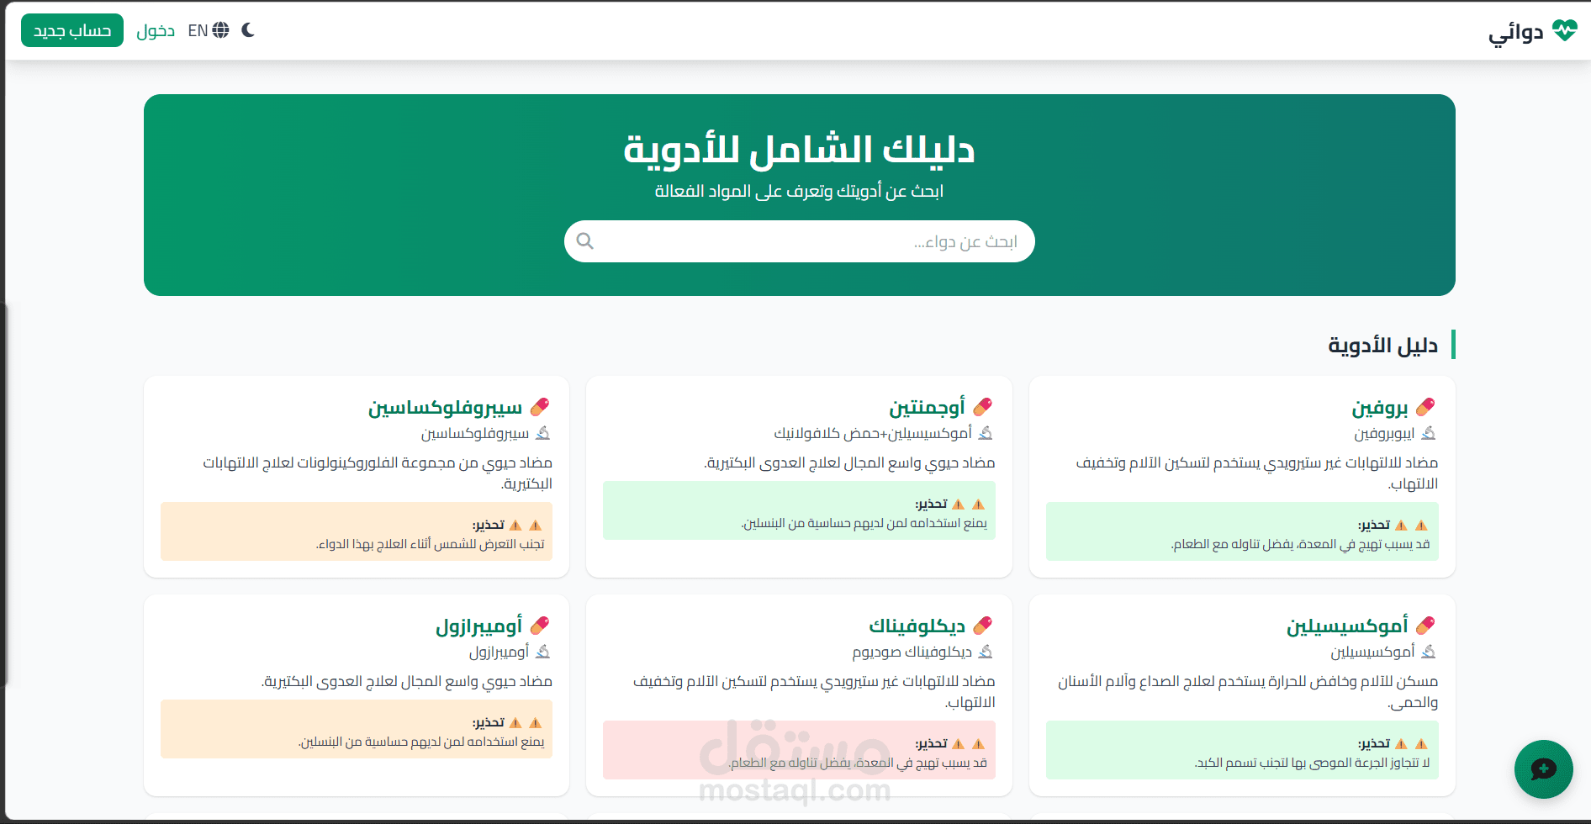1591x824 pixels.
Task: Click warning لا تتجاوز الجرعة الموصى بها
Action: [1313, 763]
